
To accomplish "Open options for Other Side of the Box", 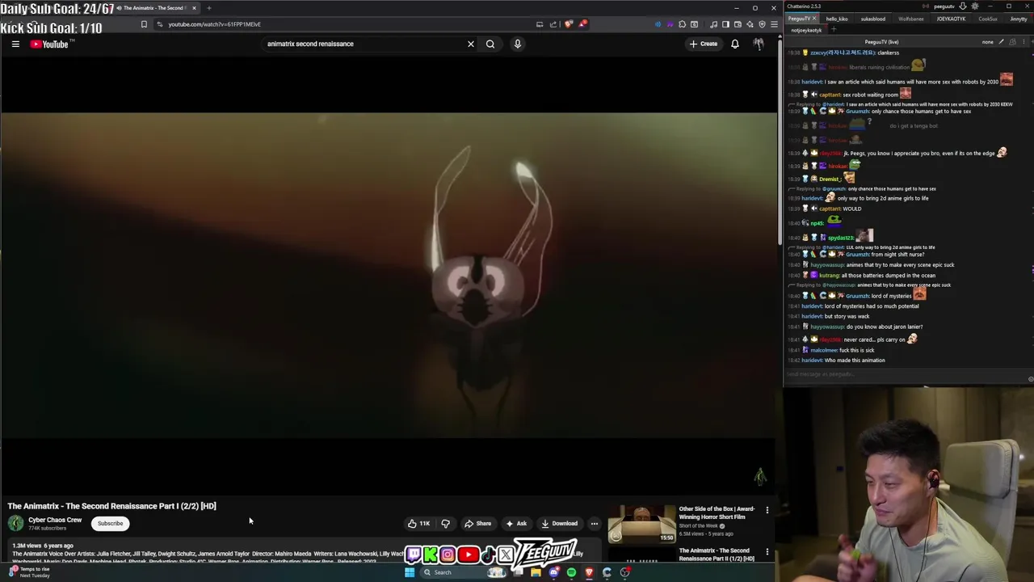I will coord(767,511).
